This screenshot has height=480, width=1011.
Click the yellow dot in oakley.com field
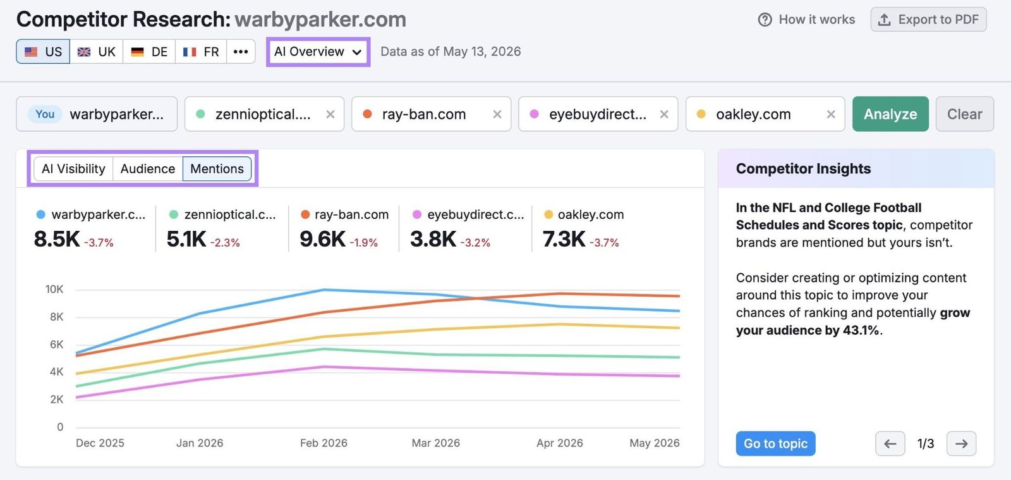point(701,114)
